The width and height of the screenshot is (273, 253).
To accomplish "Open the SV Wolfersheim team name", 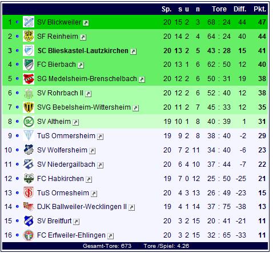I will 62,150.
